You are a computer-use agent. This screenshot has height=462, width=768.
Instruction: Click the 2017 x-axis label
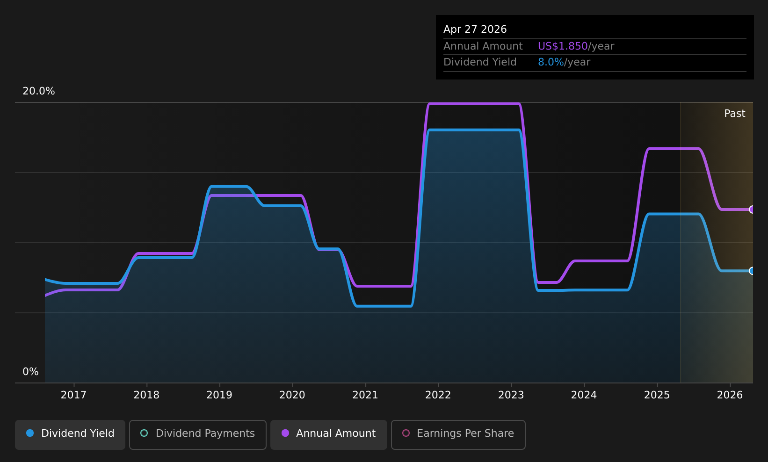tap(73, 395)
